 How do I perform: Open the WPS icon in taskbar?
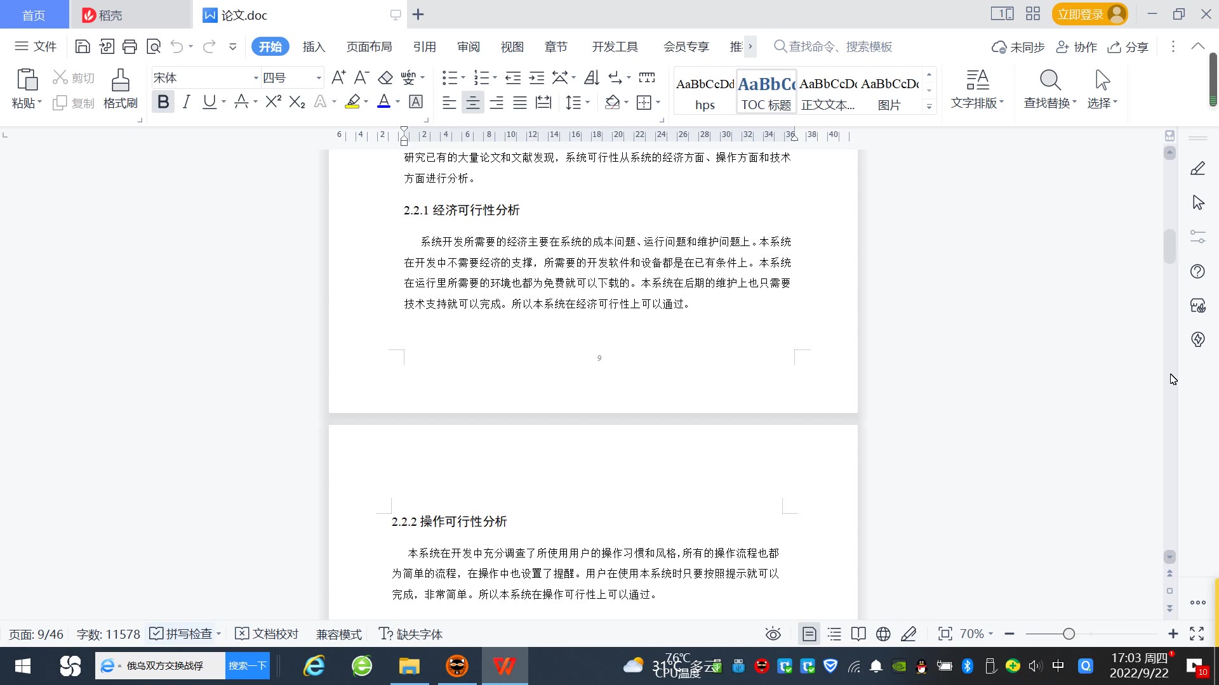pyautogui.click(x=505, y=666)
